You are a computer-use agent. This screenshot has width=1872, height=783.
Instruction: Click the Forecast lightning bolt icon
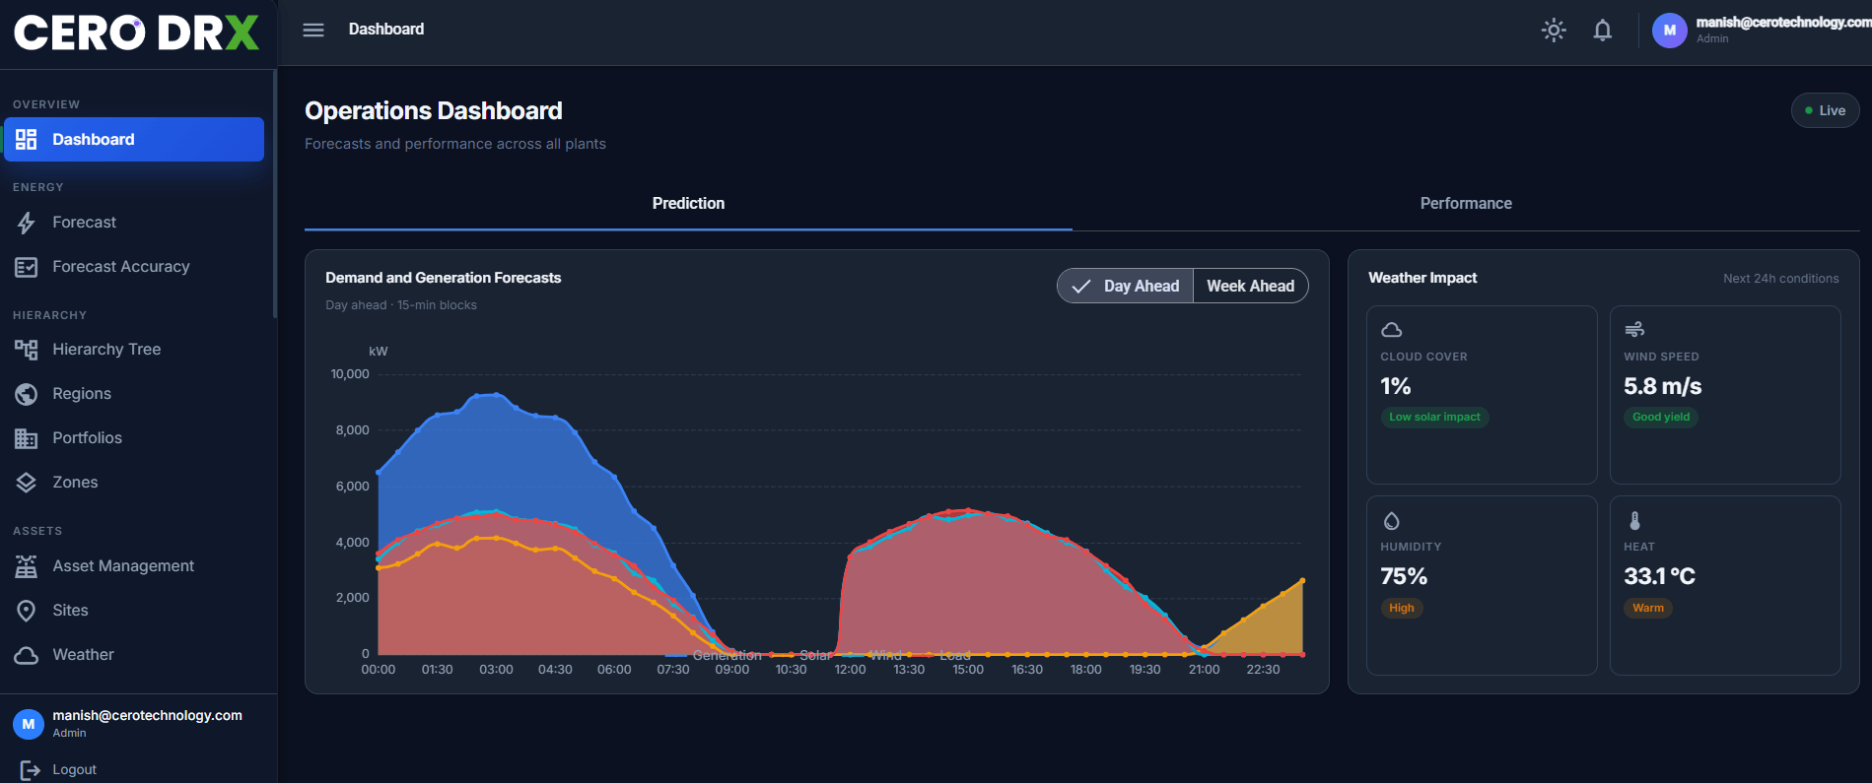click(27, 223)
